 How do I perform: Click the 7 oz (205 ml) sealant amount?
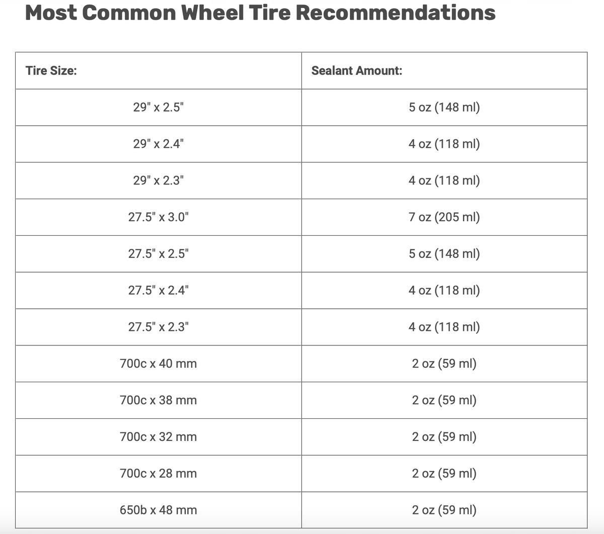point(444,217)
